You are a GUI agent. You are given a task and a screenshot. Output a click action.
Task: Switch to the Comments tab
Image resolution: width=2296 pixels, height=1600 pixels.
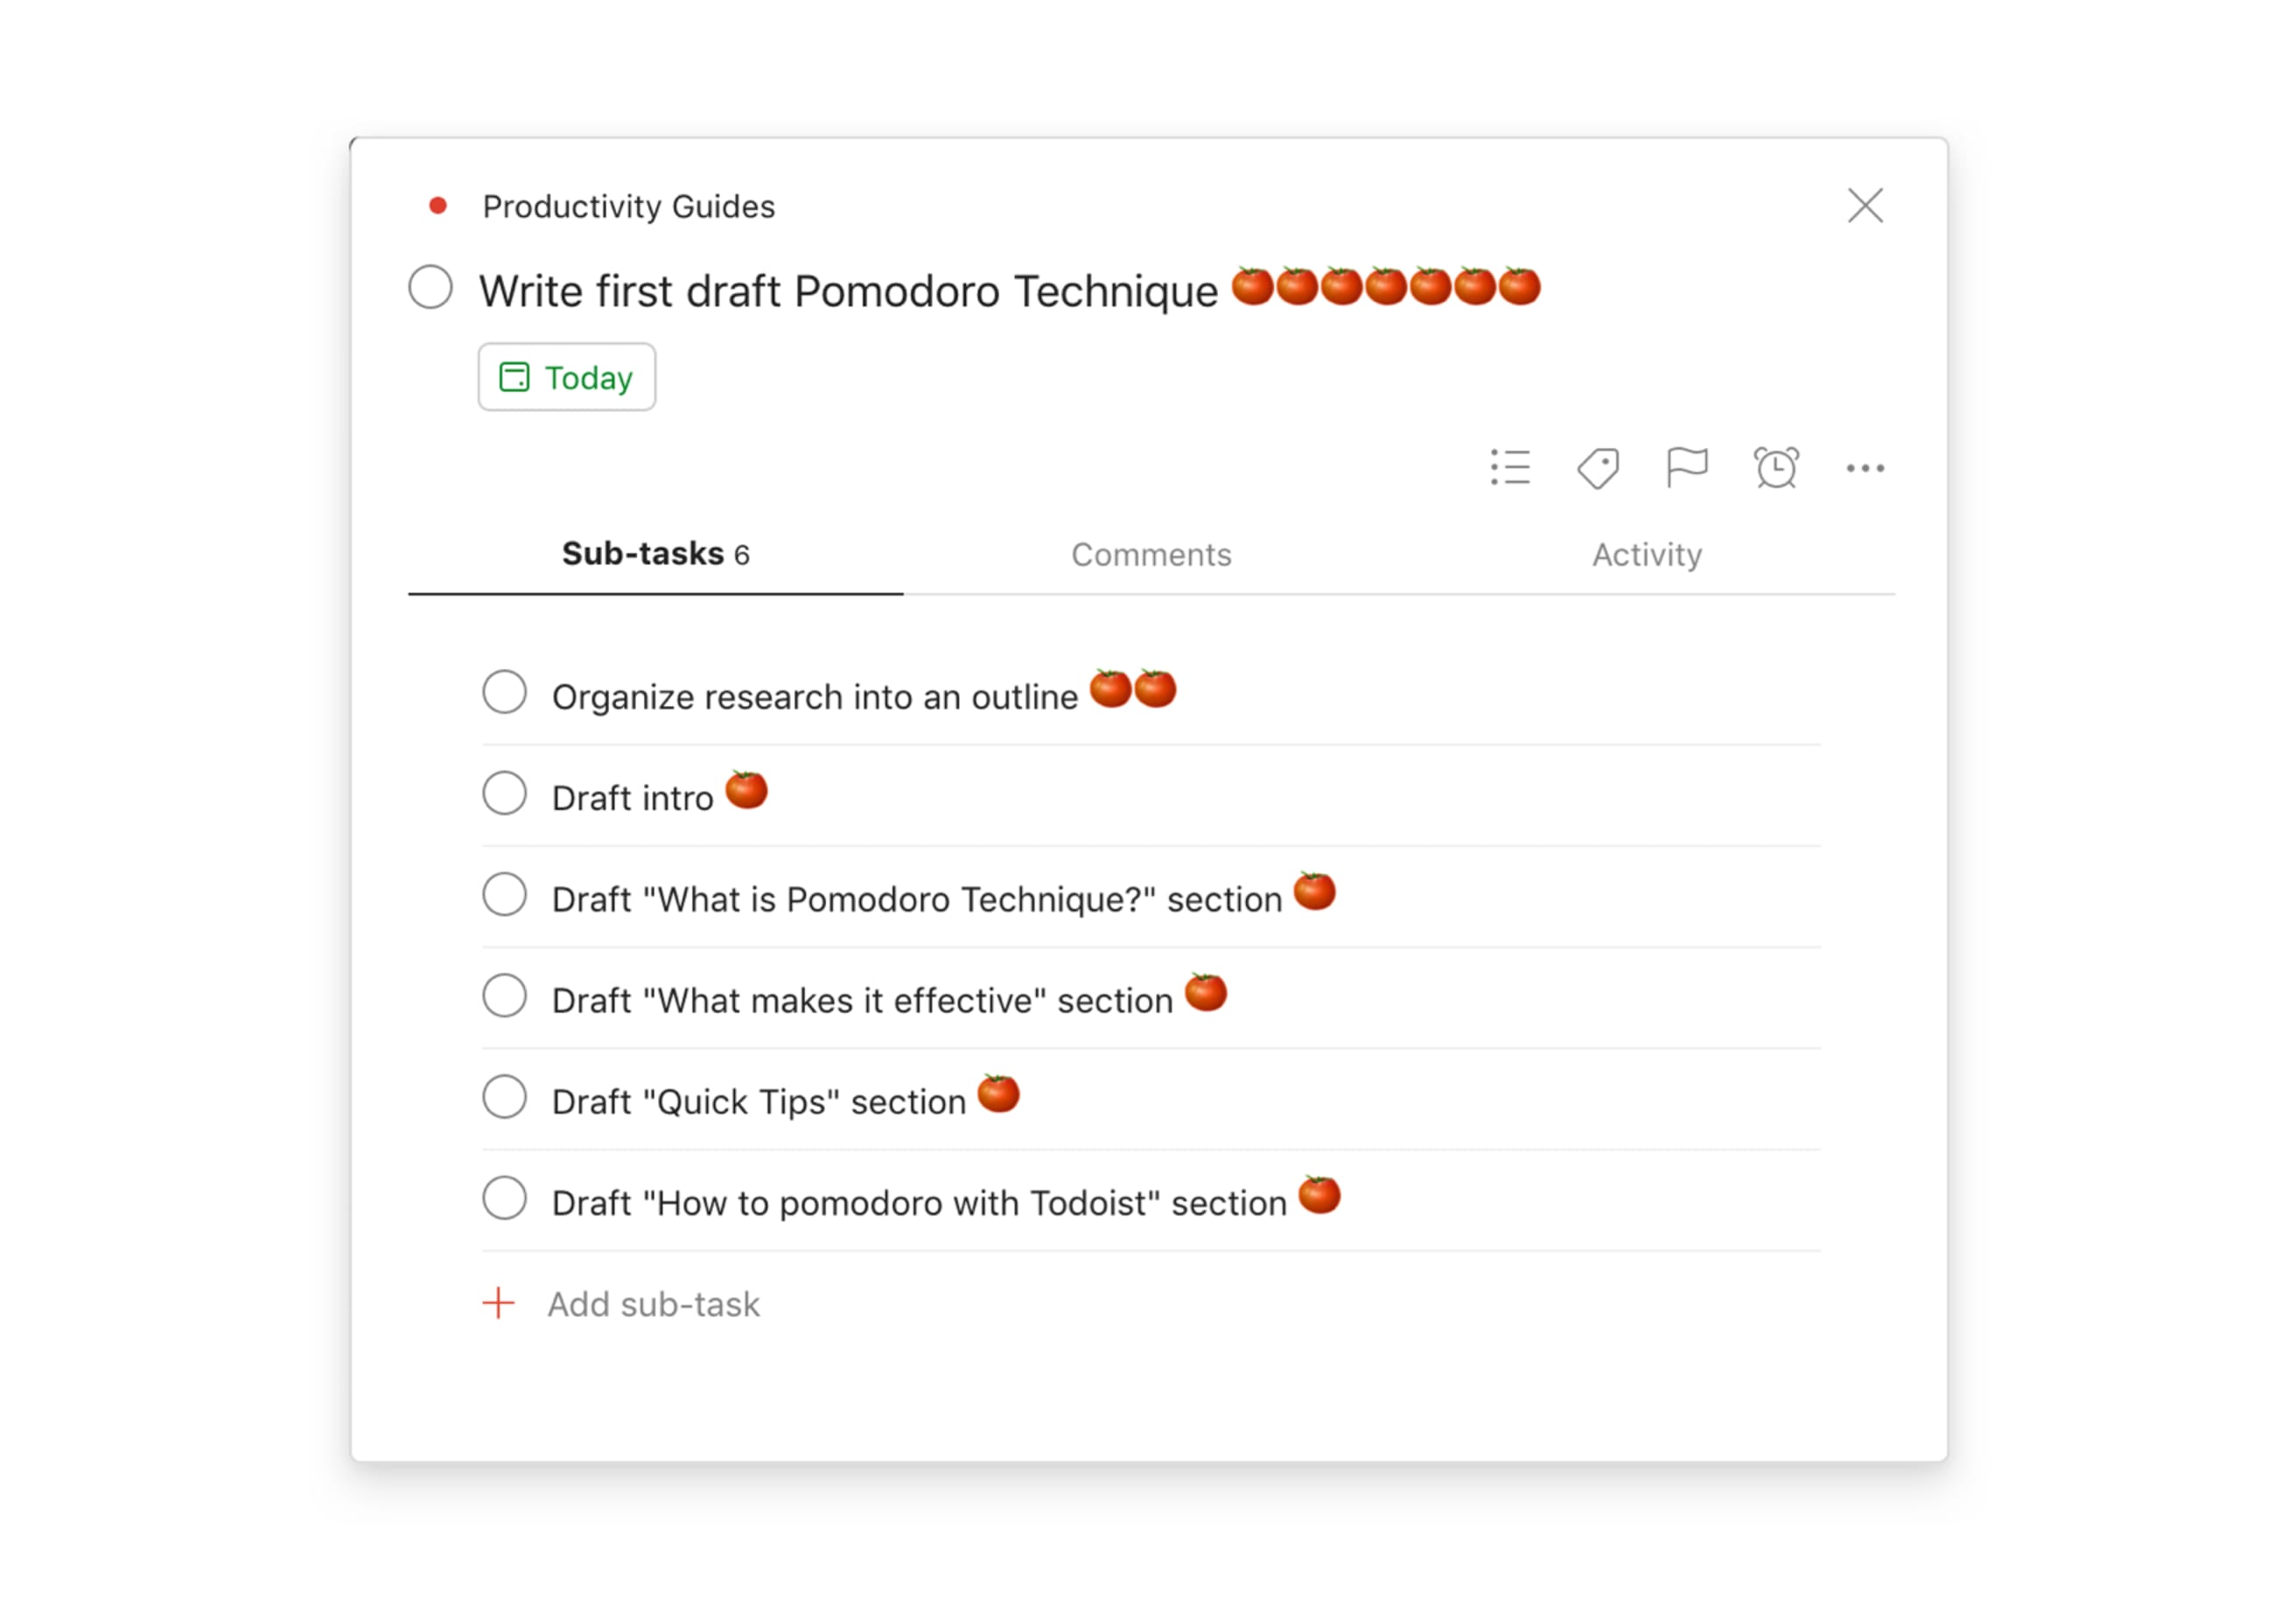coord(1151,555)
